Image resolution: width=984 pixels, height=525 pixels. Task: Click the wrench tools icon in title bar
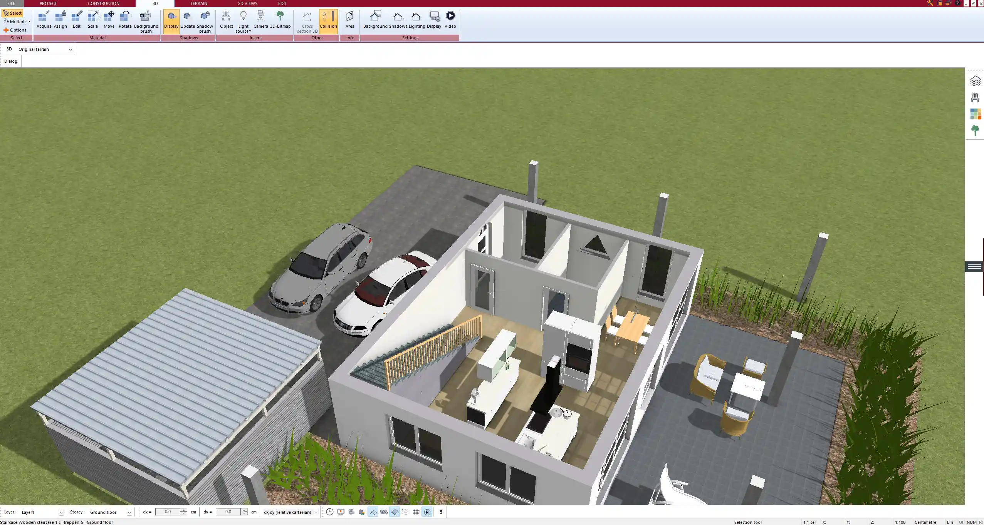[930, 3]
